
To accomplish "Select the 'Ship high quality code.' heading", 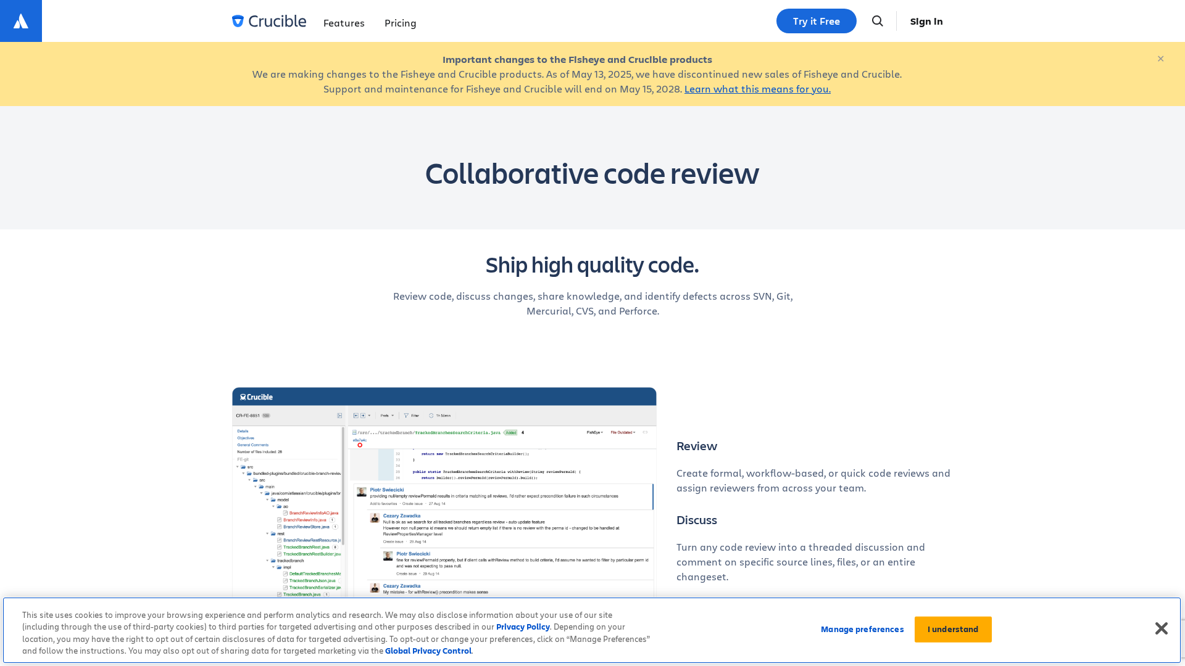I will 592,265.
